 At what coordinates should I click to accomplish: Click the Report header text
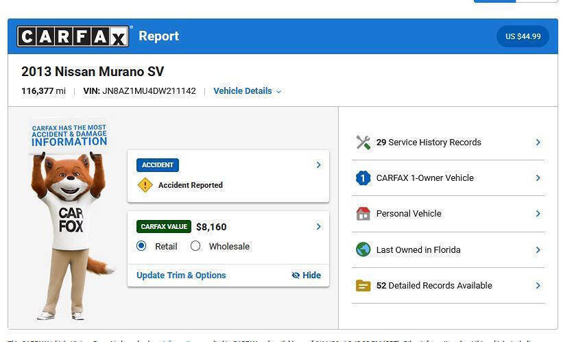click(159, 36)
